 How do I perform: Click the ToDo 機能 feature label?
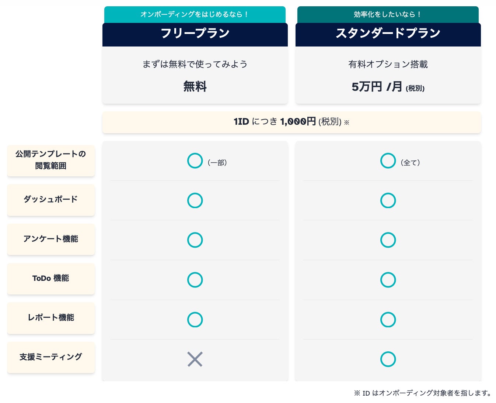(51, 279)
